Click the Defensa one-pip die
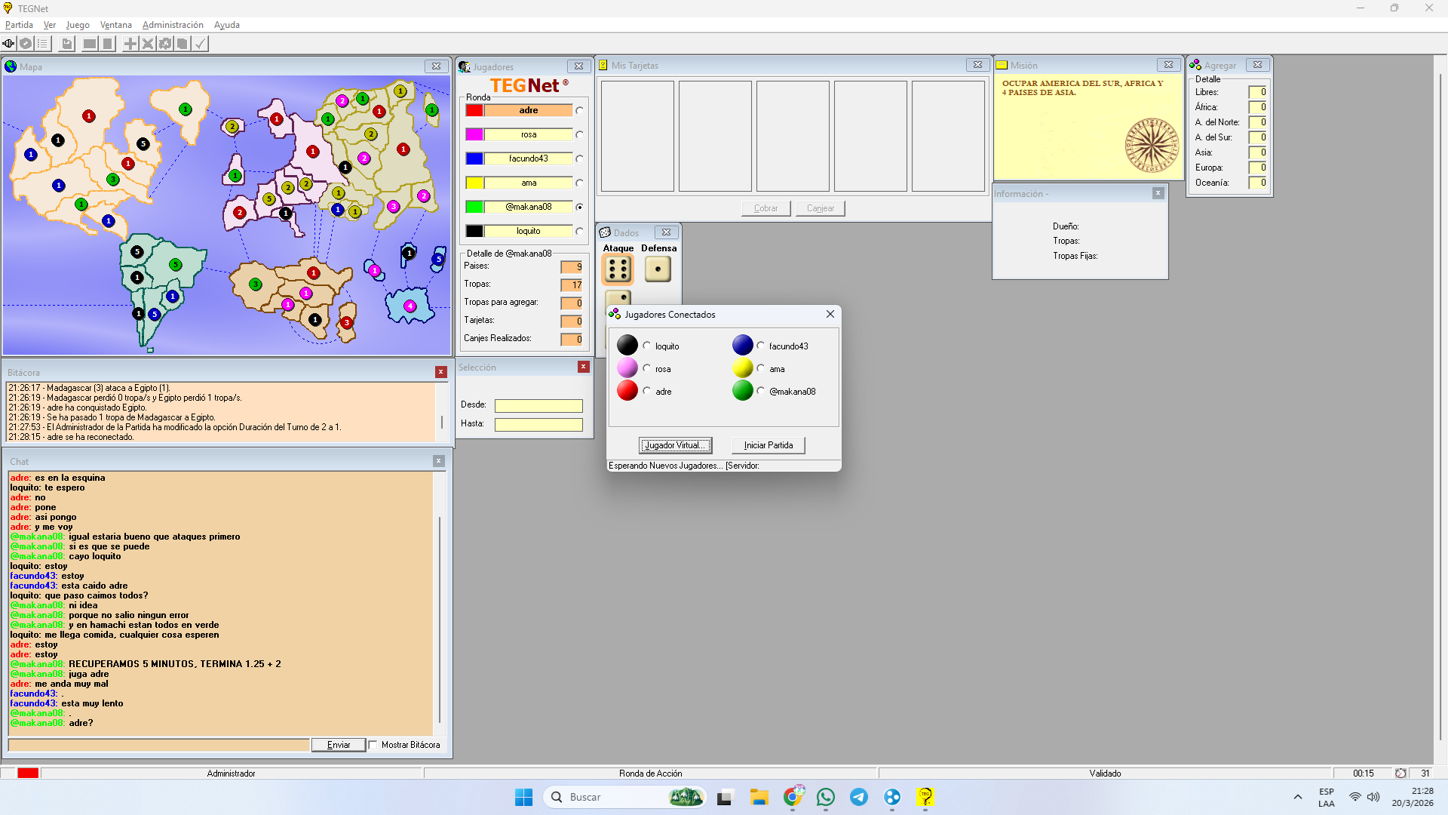The width and height of the screenshot is (1448, 815). [658, 269]
